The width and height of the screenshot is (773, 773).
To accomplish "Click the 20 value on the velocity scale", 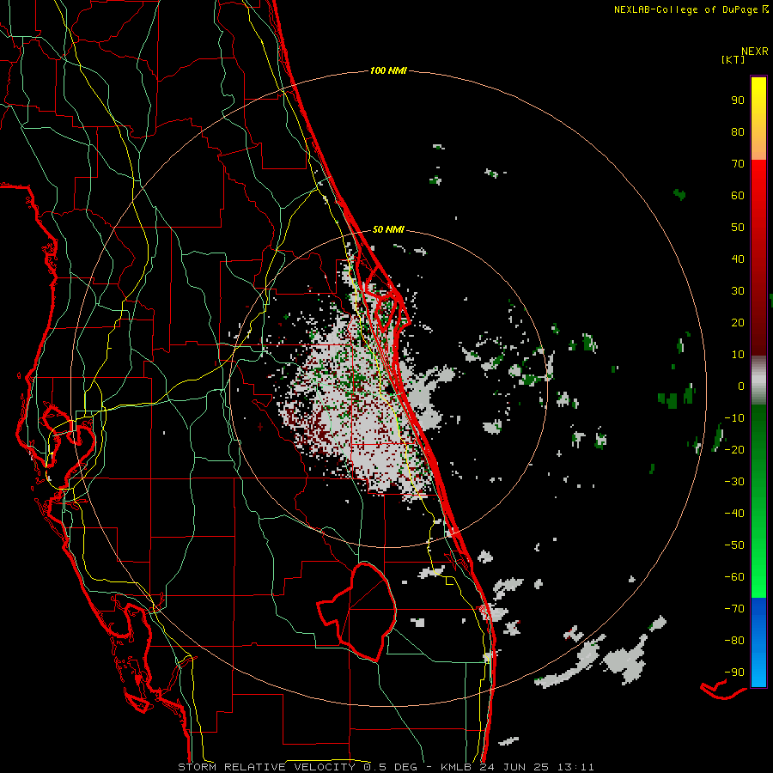I will click(x=738, y=322).
